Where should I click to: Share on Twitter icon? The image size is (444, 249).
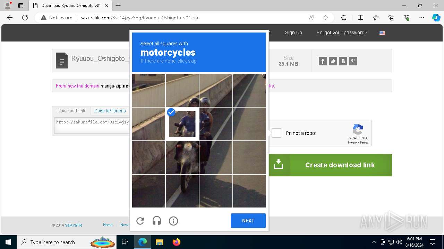click(333, 61)
